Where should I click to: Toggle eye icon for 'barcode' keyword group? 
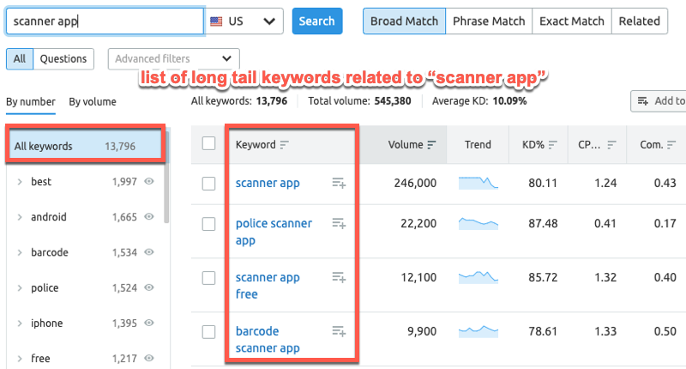tap(149, 253)
